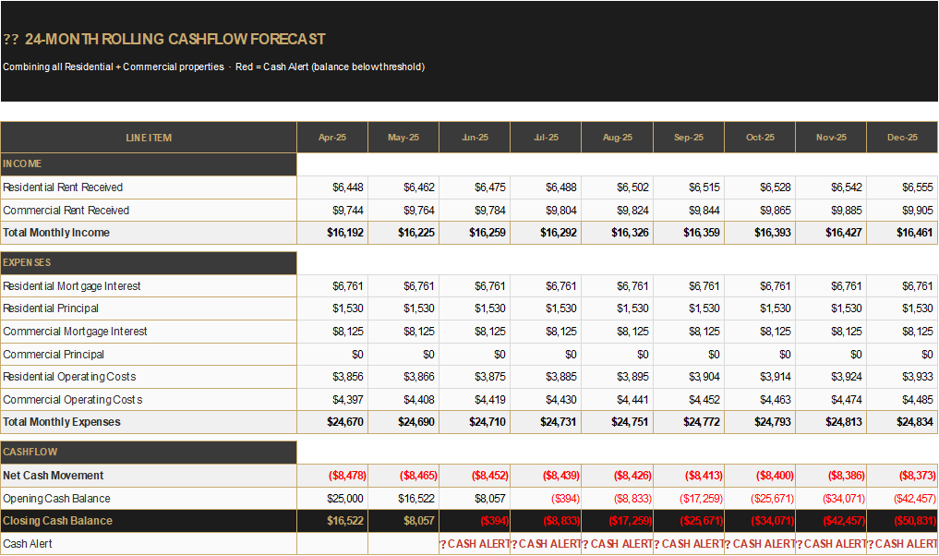Click the $6,555 residential rent cell
The height and width of the screenshot is (556, 939).
pos(902,187)
